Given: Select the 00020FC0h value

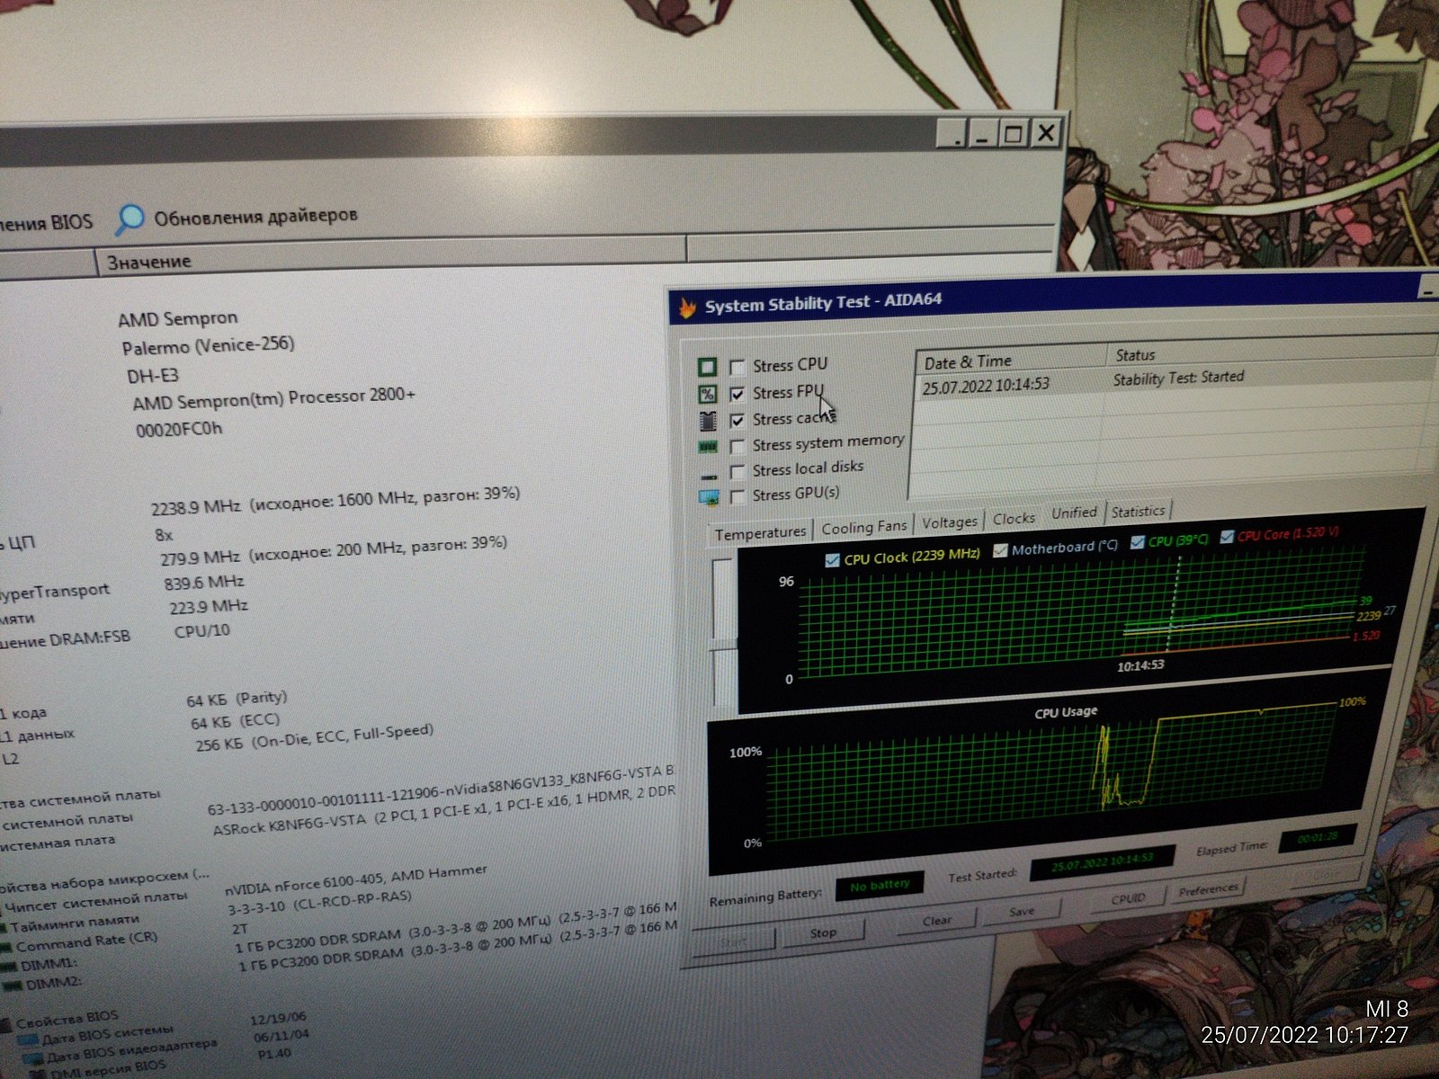Looking at the screenshot, I should pyautogui.click(x=179, y=430).
